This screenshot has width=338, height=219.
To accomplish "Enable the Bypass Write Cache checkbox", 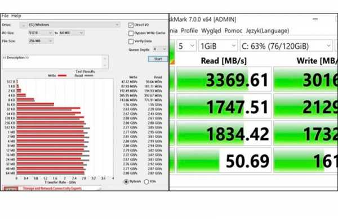I will [x=131, y=33].
